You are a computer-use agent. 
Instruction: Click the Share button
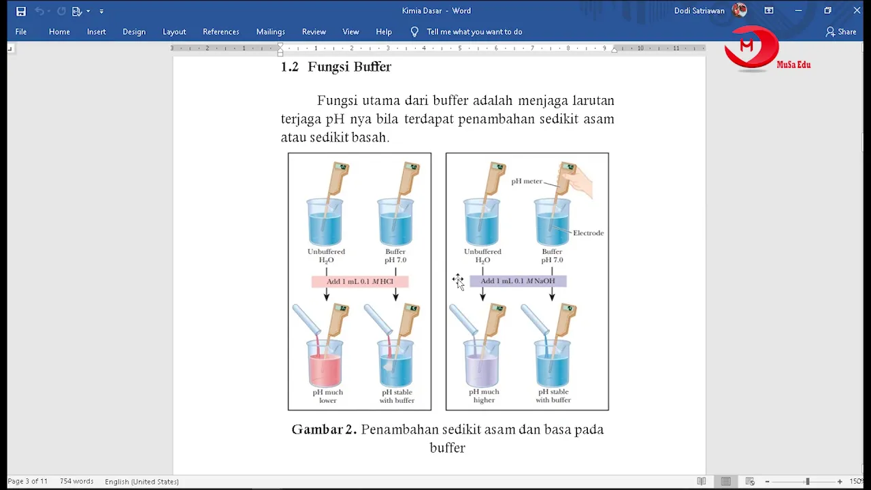click(x=841, y=31)
